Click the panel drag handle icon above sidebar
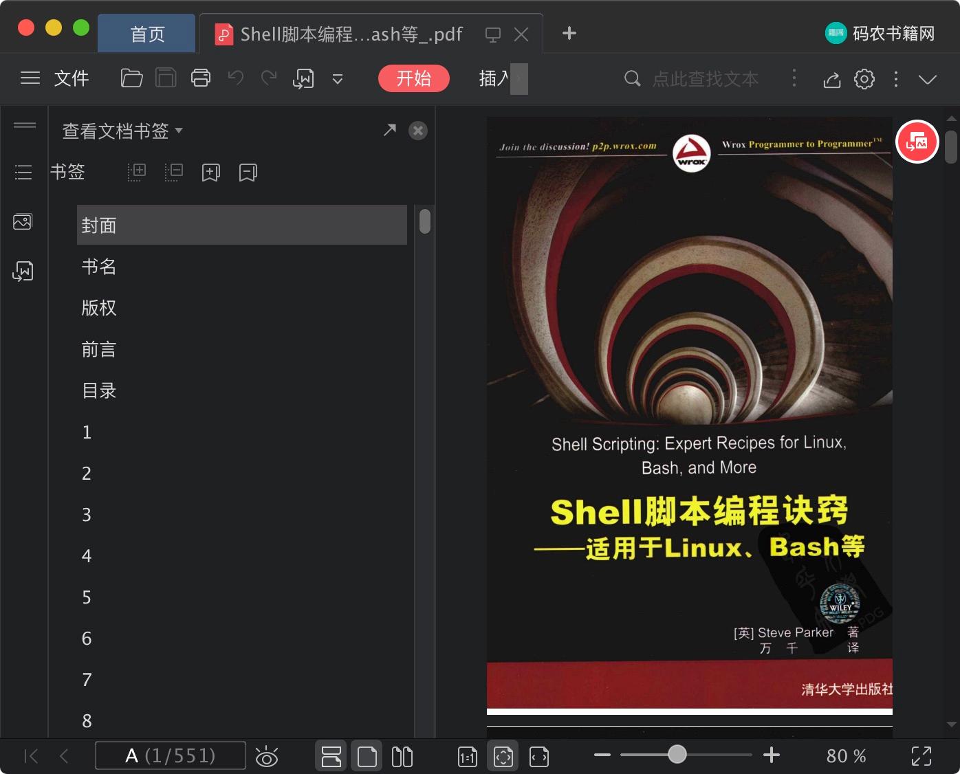The width and height of the screenshot is (960, 774). pyautogui.click(x=25, y=125)
